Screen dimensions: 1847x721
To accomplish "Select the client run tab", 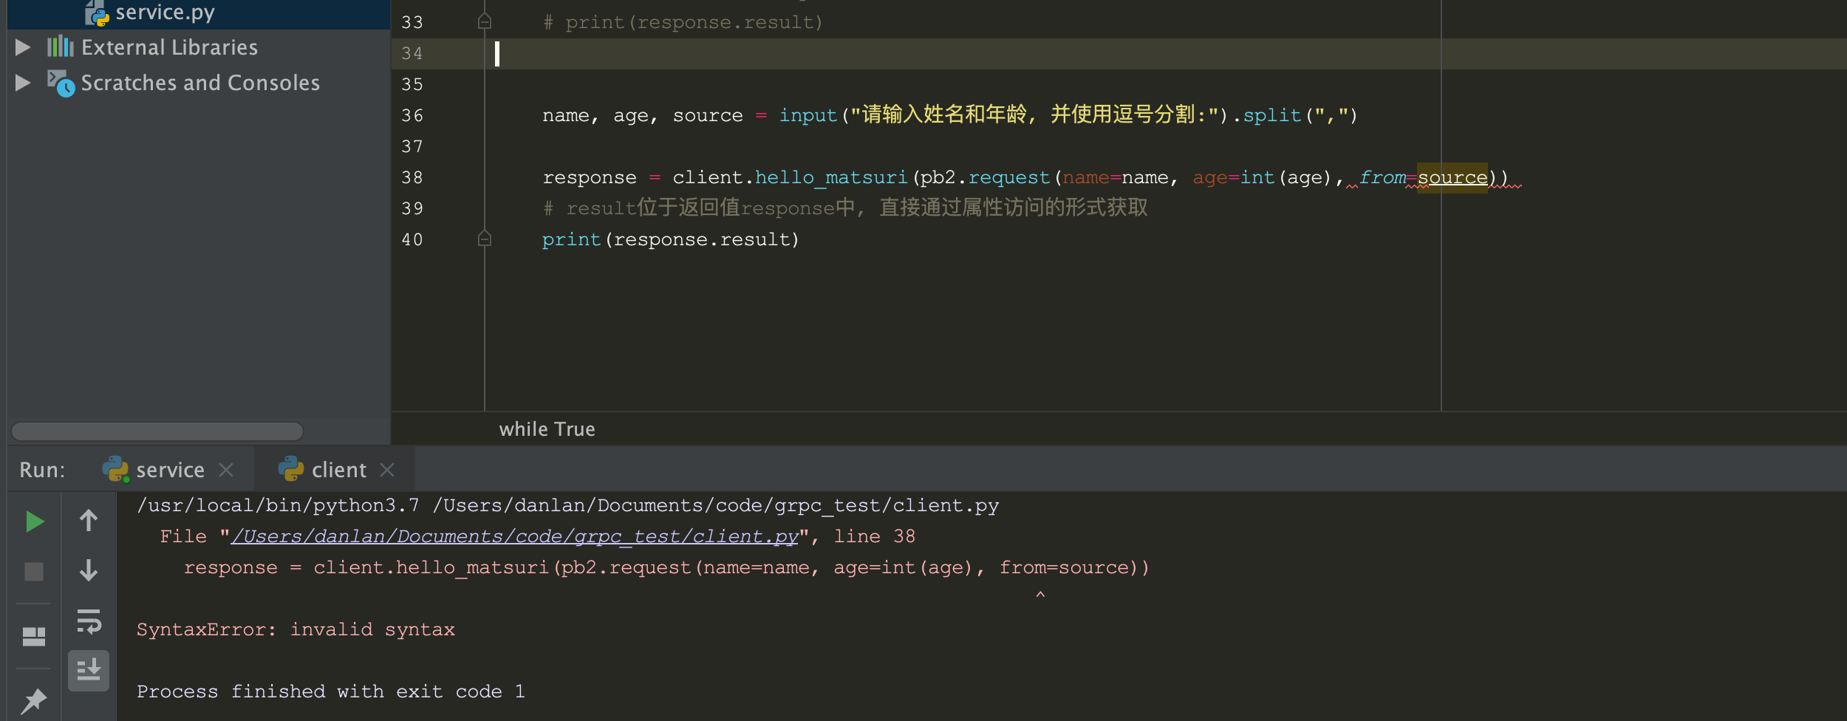I will point(338,470).
